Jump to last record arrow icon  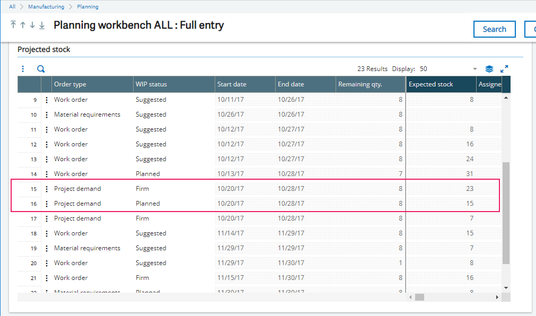click(x=42, y=25)
